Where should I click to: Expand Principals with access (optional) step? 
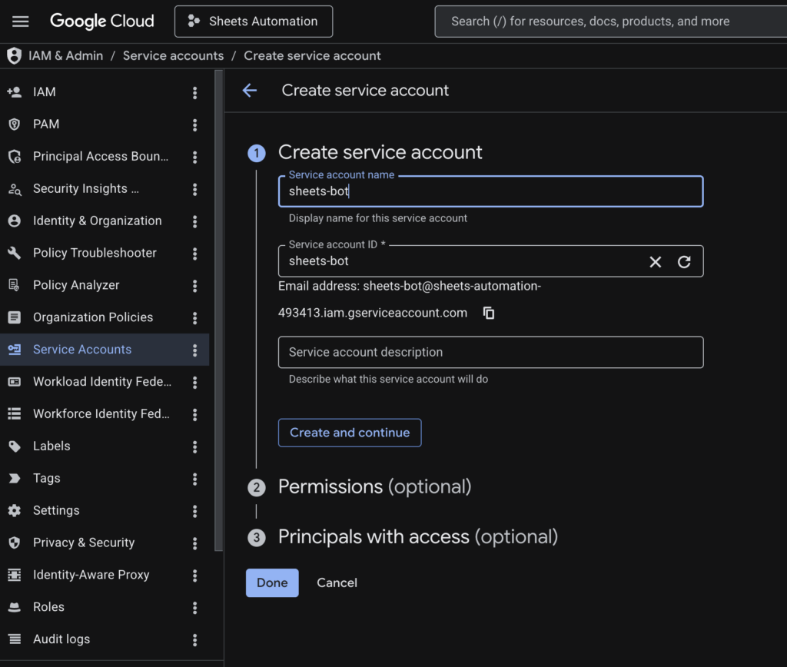pyautogui.click(x=417, y=537)
